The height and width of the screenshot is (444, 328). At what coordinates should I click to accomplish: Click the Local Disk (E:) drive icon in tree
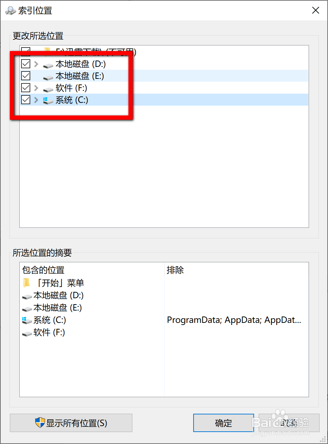[48, 77]
